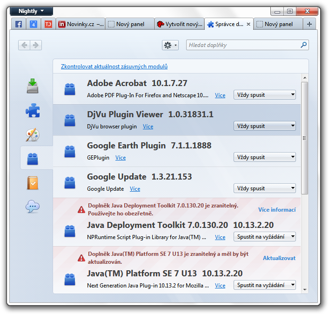Expand Java(TM) Platform Spustit na vyžádání dropdown
329x314 pixels.
point(265,285)
